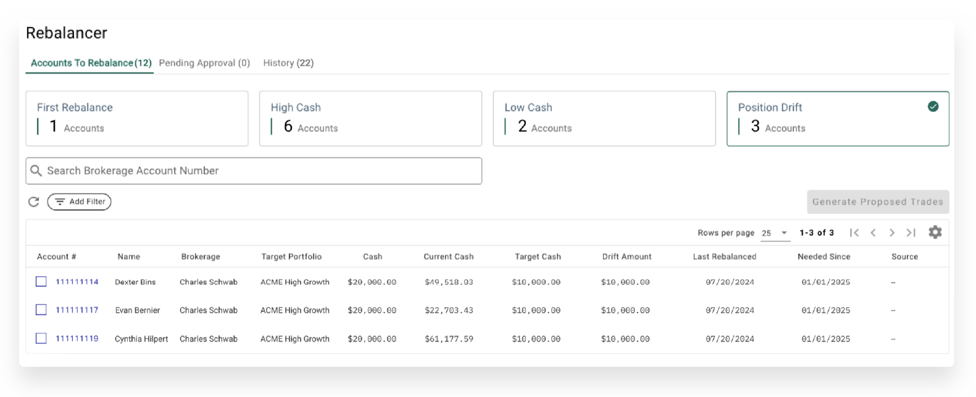Click the next page chevron
This screenshot has height=397, width=976.
892,232
